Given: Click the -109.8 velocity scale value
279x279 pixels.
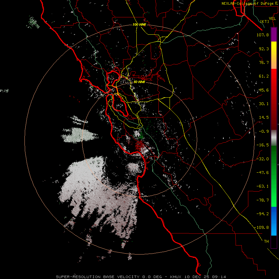Looking at the screenshot, I should pos(261,228).
